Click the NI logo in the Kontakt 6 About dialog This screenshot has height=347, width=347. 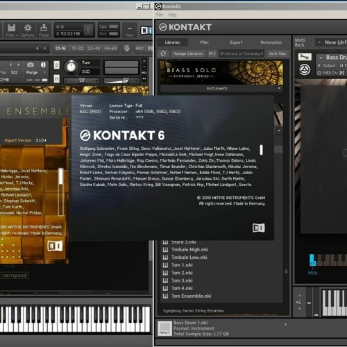[259, 228]
